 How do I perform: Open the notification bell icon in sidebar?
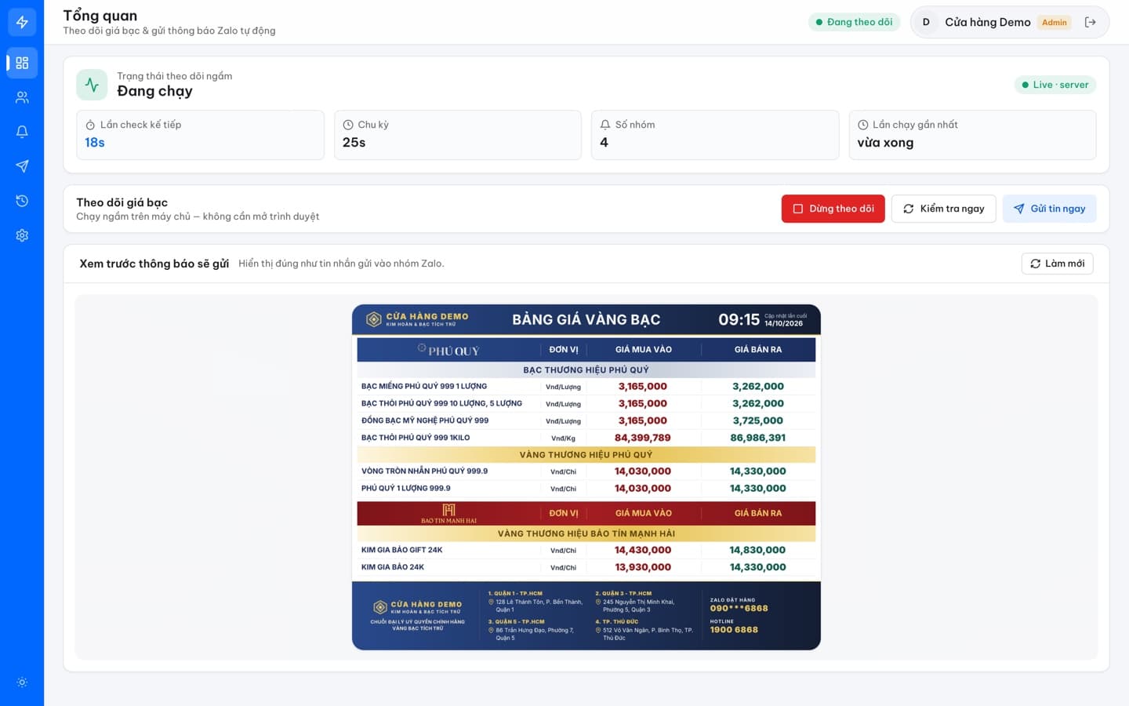(22, 132)
